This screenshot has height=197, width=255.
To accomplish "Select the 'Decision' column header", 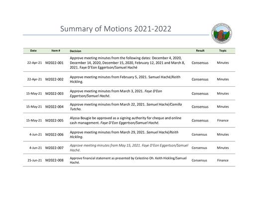I will tap(76, 51).
